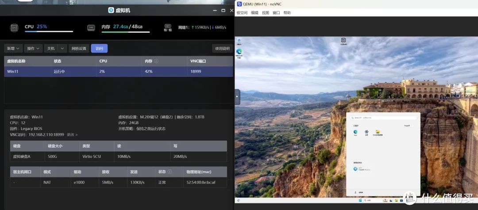Select the Win11 virtual machine row
Viewport: 478px width, 210px height.
pyautogui.click(x=118, y=71)
